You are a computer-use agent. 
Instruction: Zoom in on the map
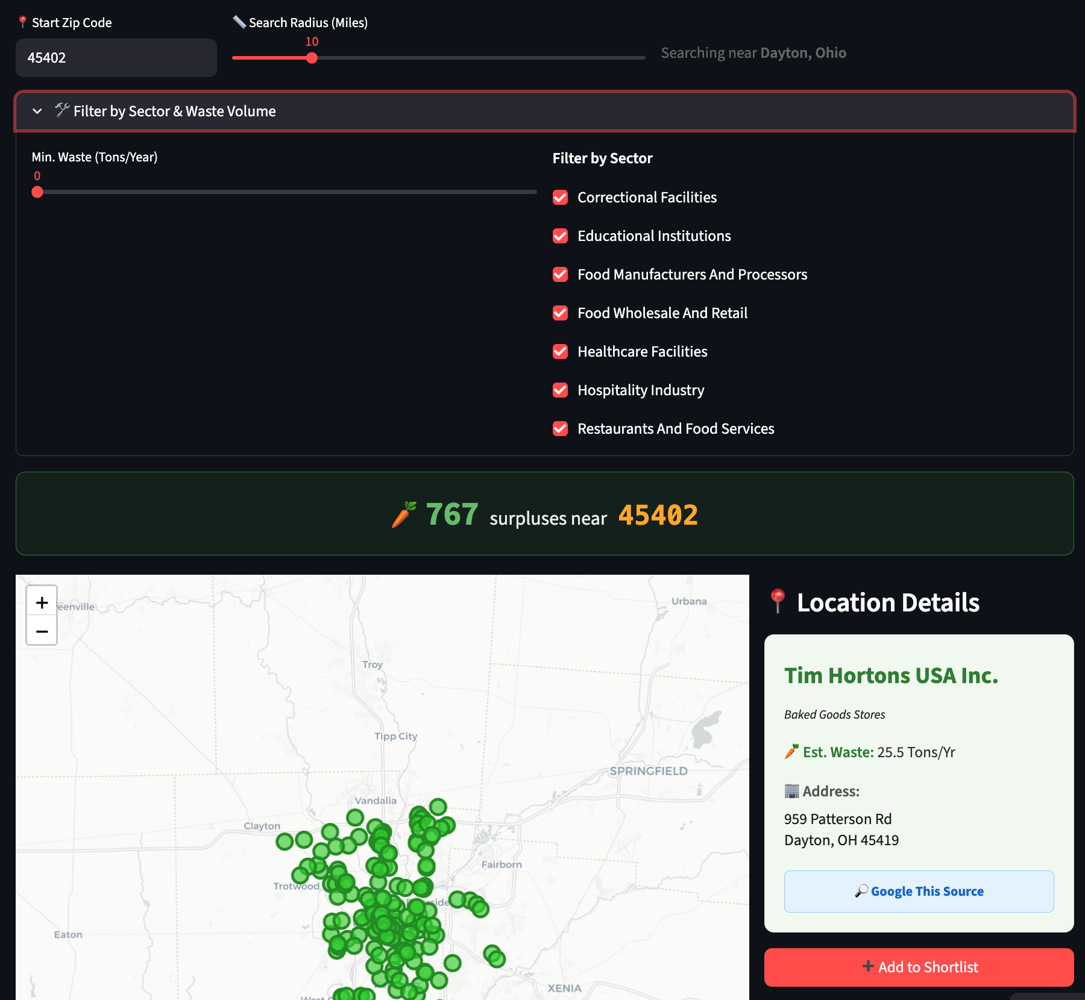(x=42, y=602)
